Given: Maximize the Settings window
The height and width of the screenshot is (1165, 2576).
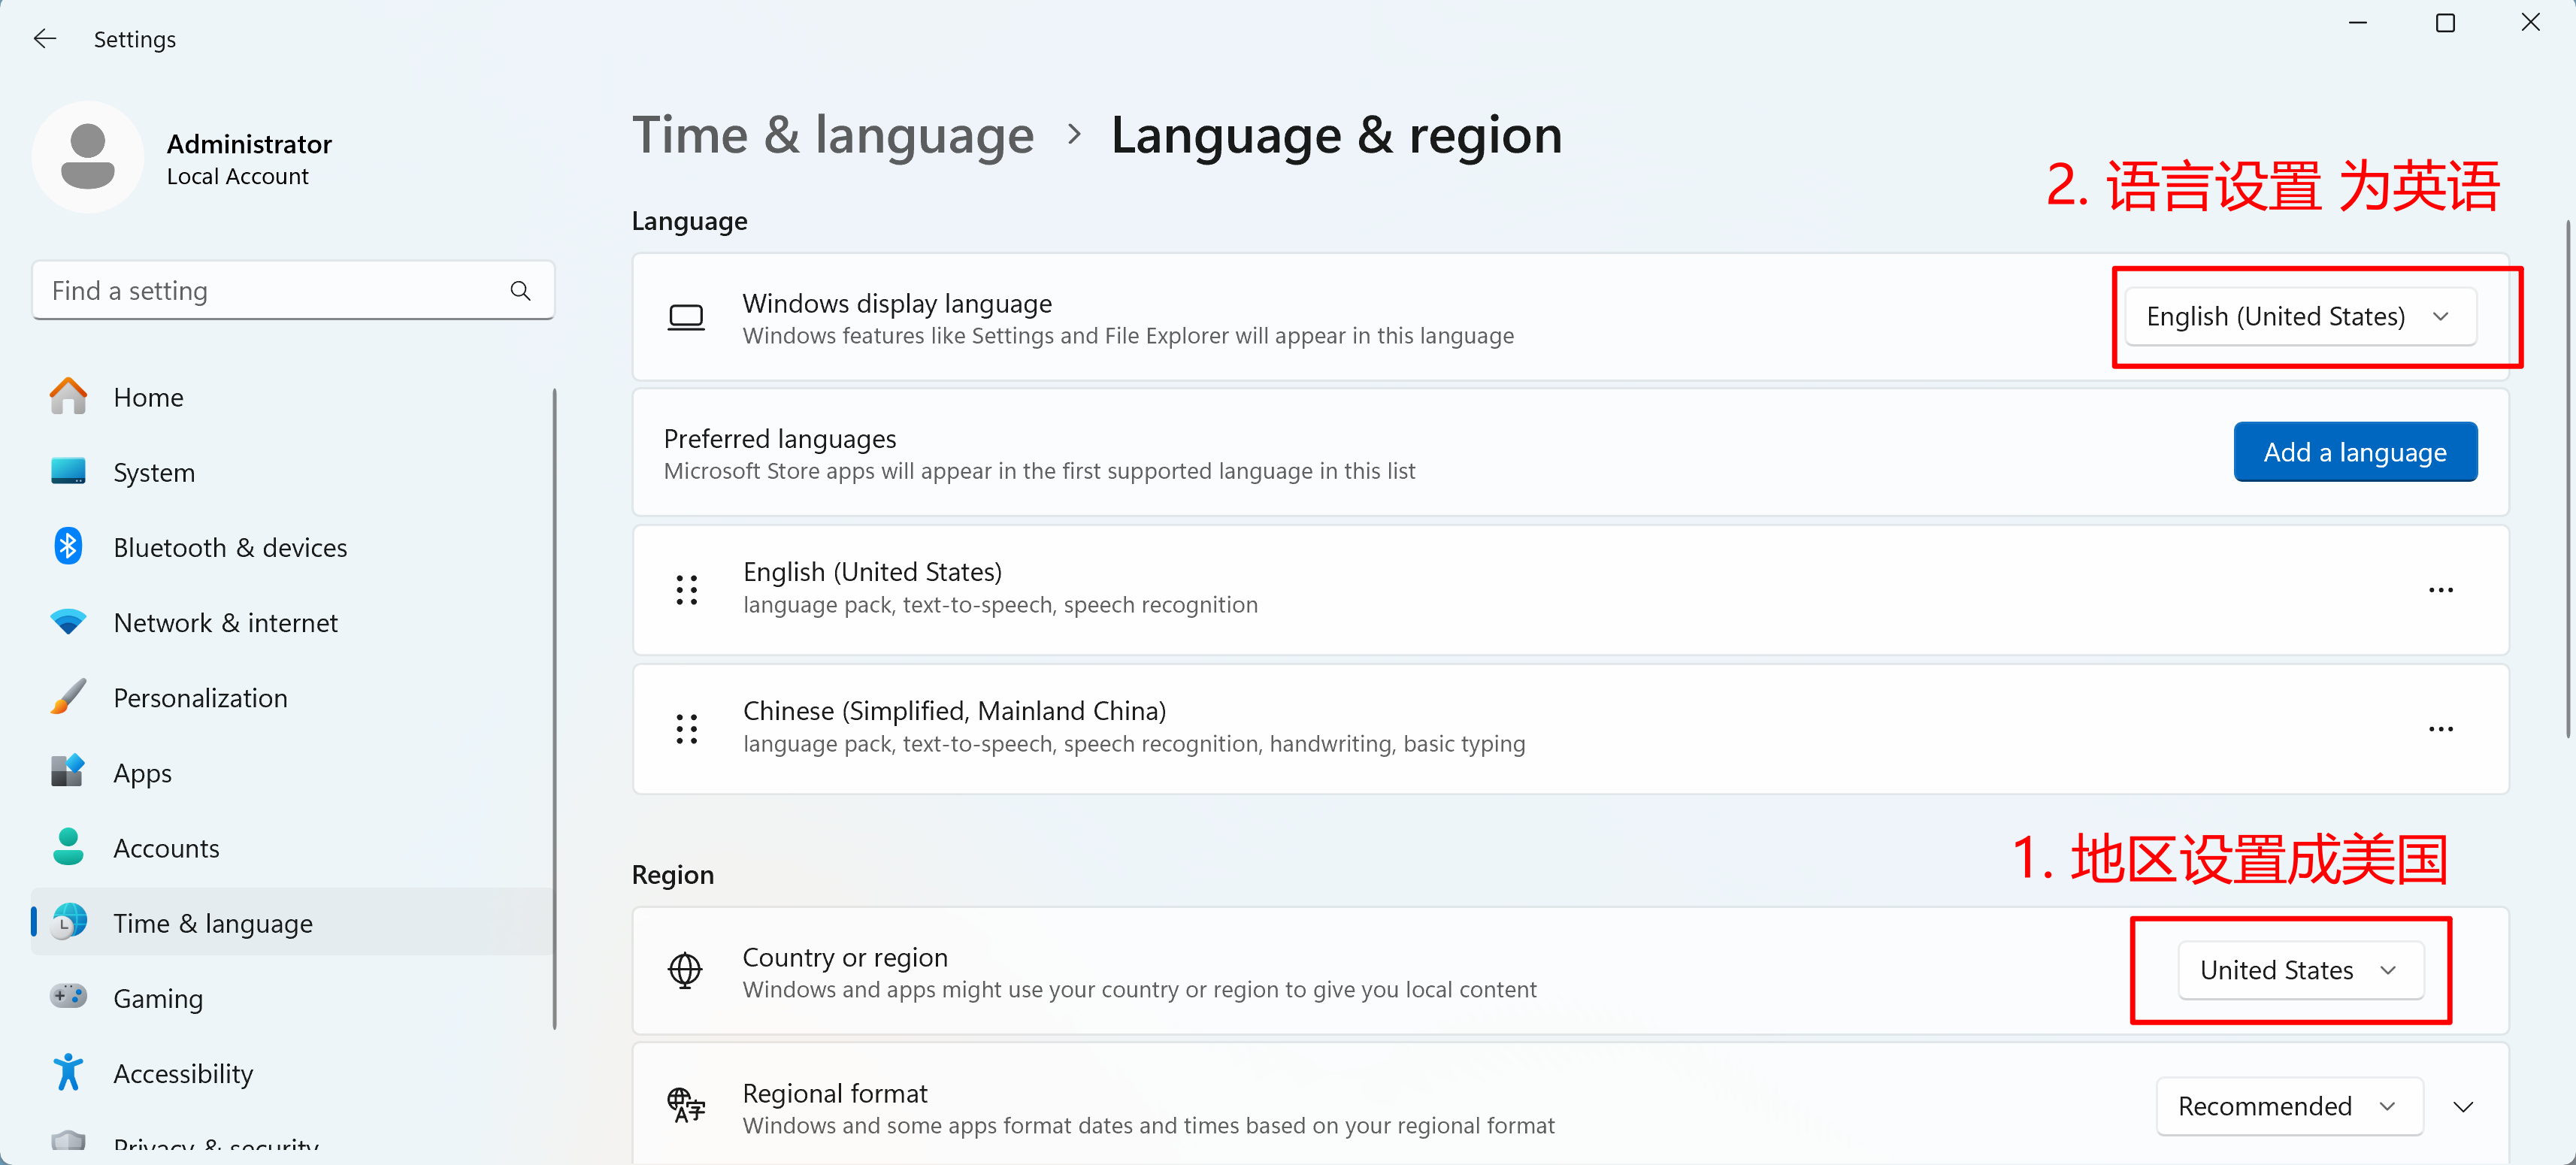Looking at the screenshot, I should 2445,23.
